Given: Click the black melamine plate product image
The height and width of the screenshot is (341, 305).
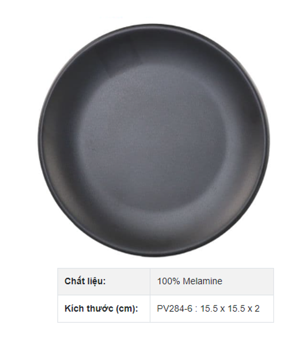Looking at the screenshot, I should click(154, 140).
